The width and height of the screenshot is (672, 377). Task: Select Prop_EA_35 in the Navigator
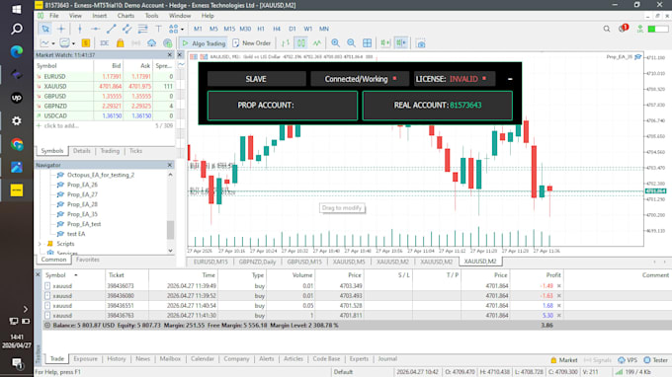tap(82, 214)
